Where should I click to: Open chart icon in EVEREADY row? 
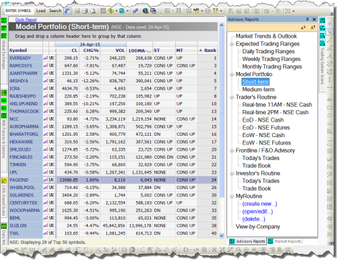pos(46,58)
